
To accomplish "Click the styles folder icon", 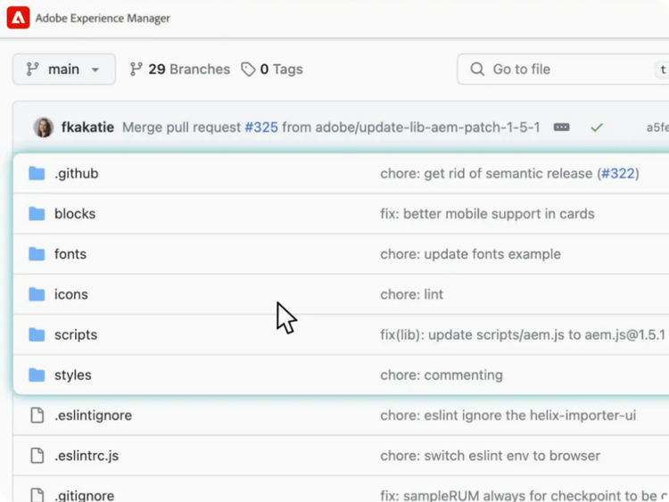I will 37,375.
